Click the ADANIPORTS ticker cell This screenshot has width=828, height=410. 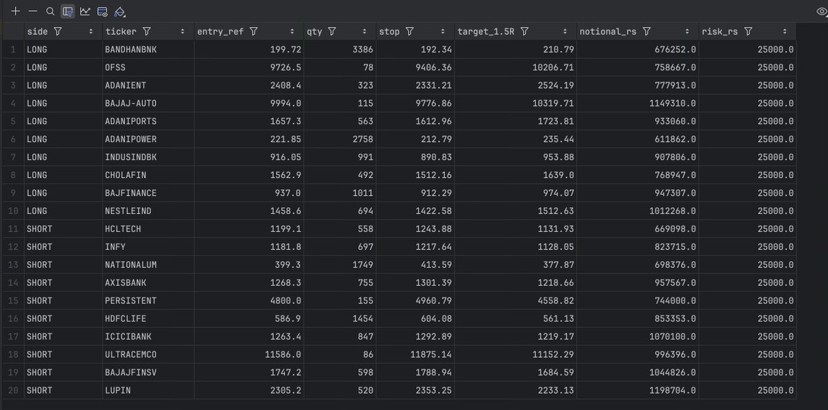point(147,121)
